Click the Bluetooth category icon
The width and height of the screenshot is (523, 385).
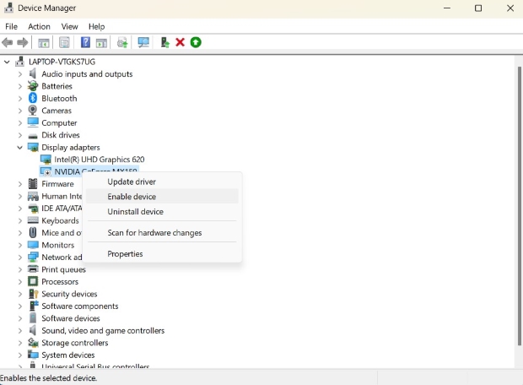(x=33, y=99)
